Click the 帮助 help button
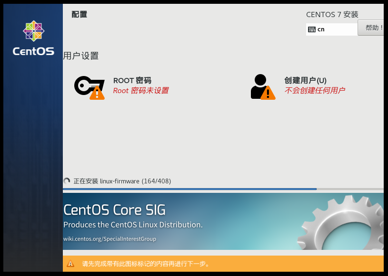The width and height of the screenshot is (388, 276). [371, 28]
